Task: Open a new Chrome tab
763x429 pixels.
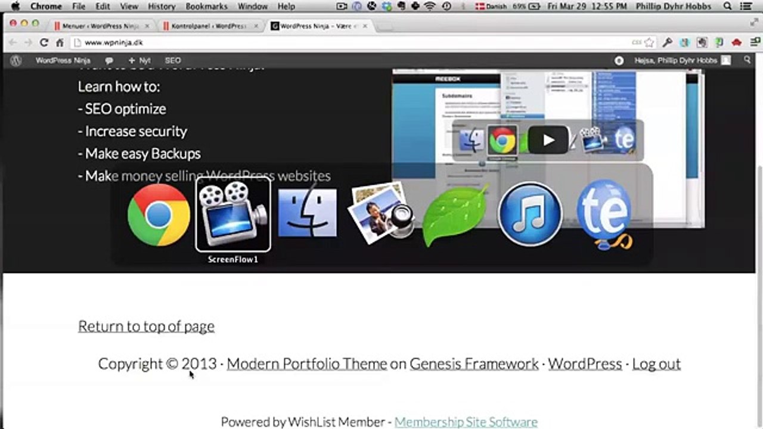Action: 386,27
